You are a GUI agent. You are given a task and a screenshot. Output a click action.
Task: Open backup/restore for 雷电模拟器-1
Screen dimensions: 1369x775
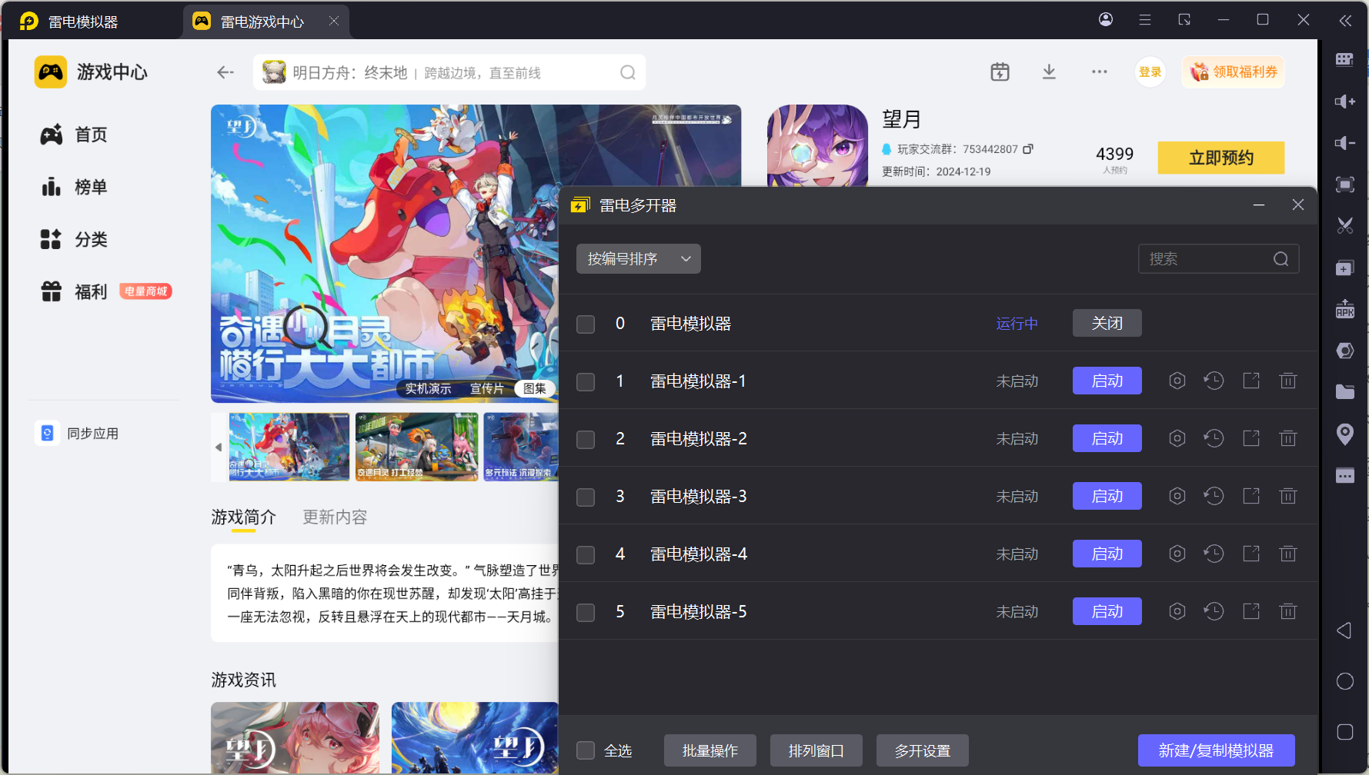tap(1214, 381)
